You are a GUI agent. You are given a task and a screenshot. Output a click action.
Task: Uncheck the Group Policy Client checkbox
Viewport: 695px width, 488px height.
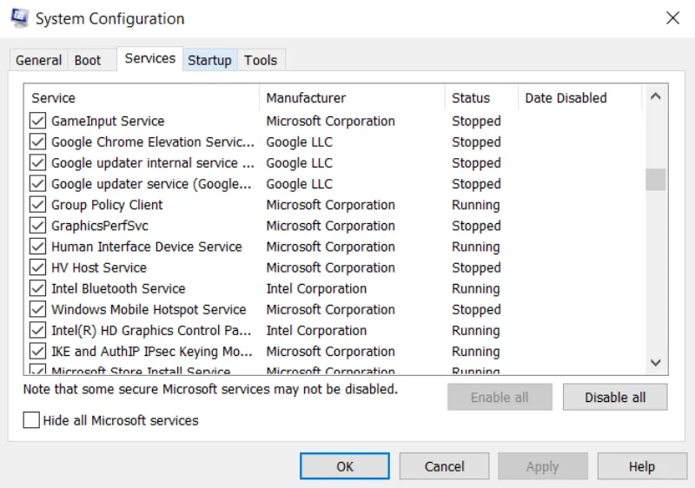coord(37,205)
